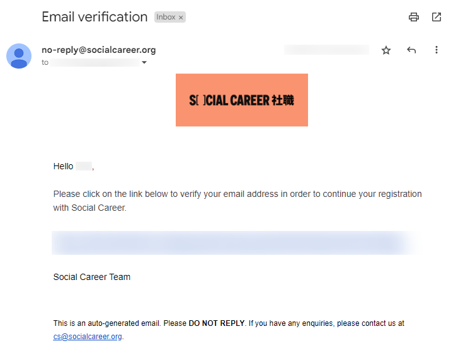Click the redacted name after "Hello"
Viewport: 463px width, 358px height.
pos(84,166)
